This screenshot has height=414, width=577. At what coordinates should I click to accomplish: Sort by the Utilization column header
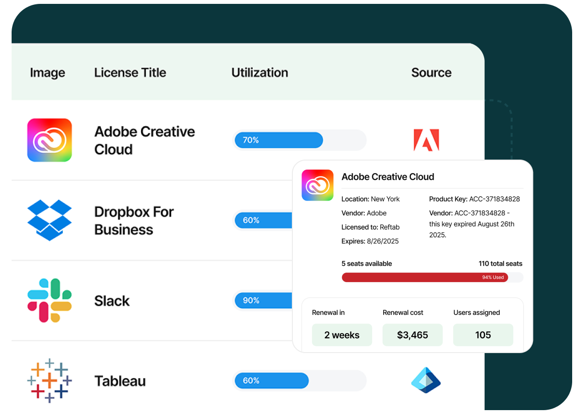260,73
